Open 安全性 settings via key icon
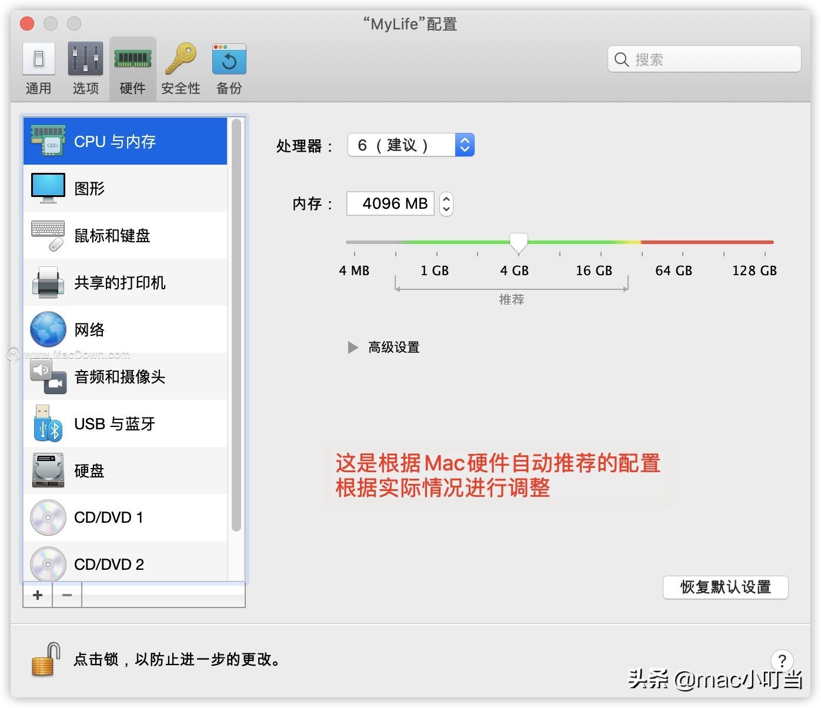The height and width of the screenshot is (708, 821). pyautogui.click(x=180, y=66)
